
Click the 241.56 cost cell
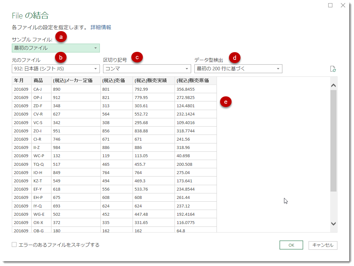[196, 139]
